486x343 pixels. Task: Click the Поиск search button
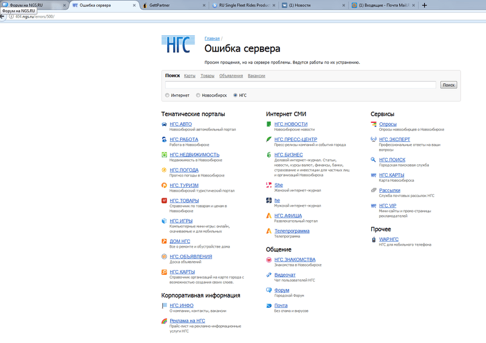point(448,85)
